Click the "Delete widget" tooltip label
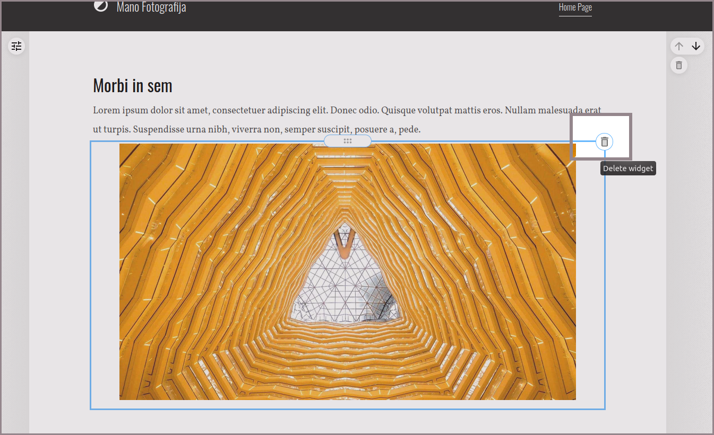The height and width of the screenshot is (435, 714). [628, 168]
